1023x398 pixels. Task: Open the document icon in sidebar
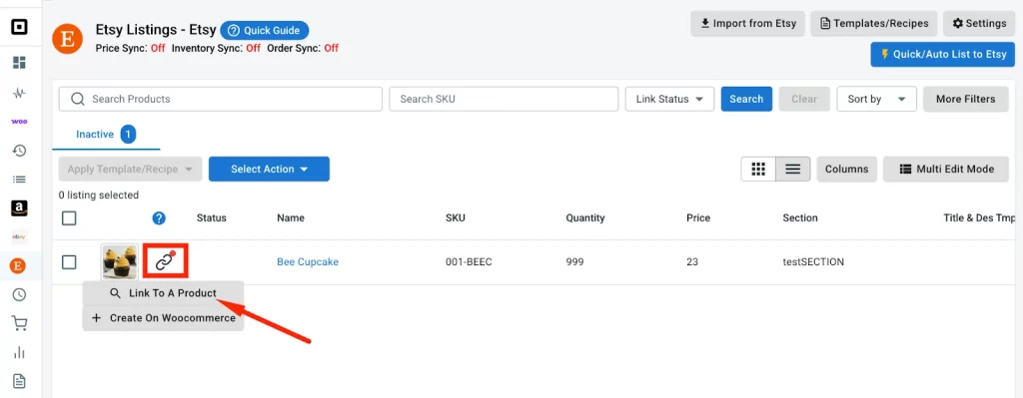pos(20,381)
